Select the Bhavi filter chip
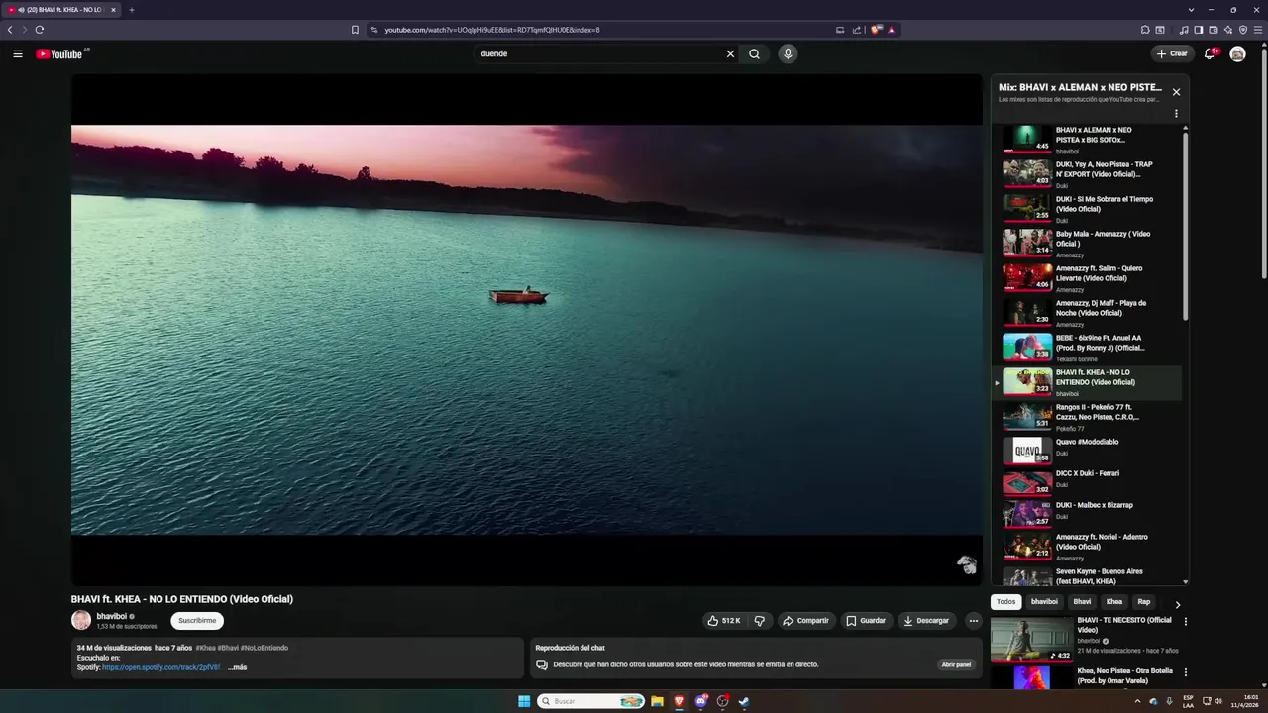The height and width of the screenshot is (713, 1268). point(1082,602)
